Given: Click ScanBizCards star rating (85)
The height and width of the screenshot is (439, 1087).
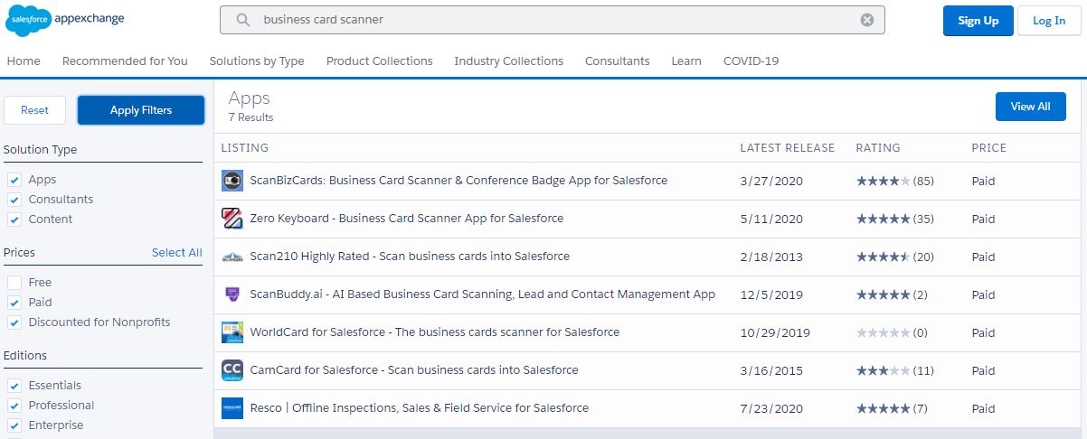Looking at the screenshot, I should click(x=894, y=181).
